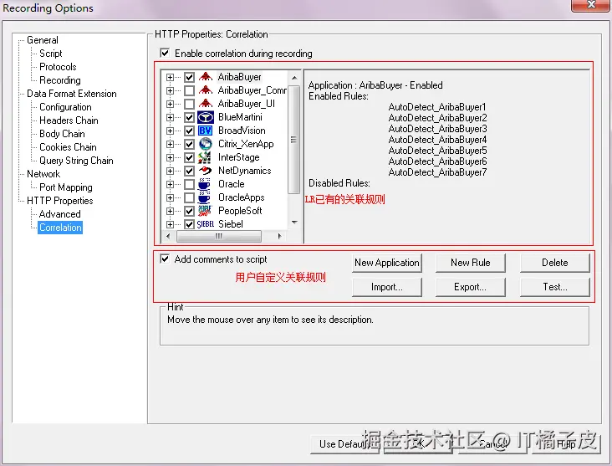
Task: Click the New Rule button
Action: [x=471, y=263]
